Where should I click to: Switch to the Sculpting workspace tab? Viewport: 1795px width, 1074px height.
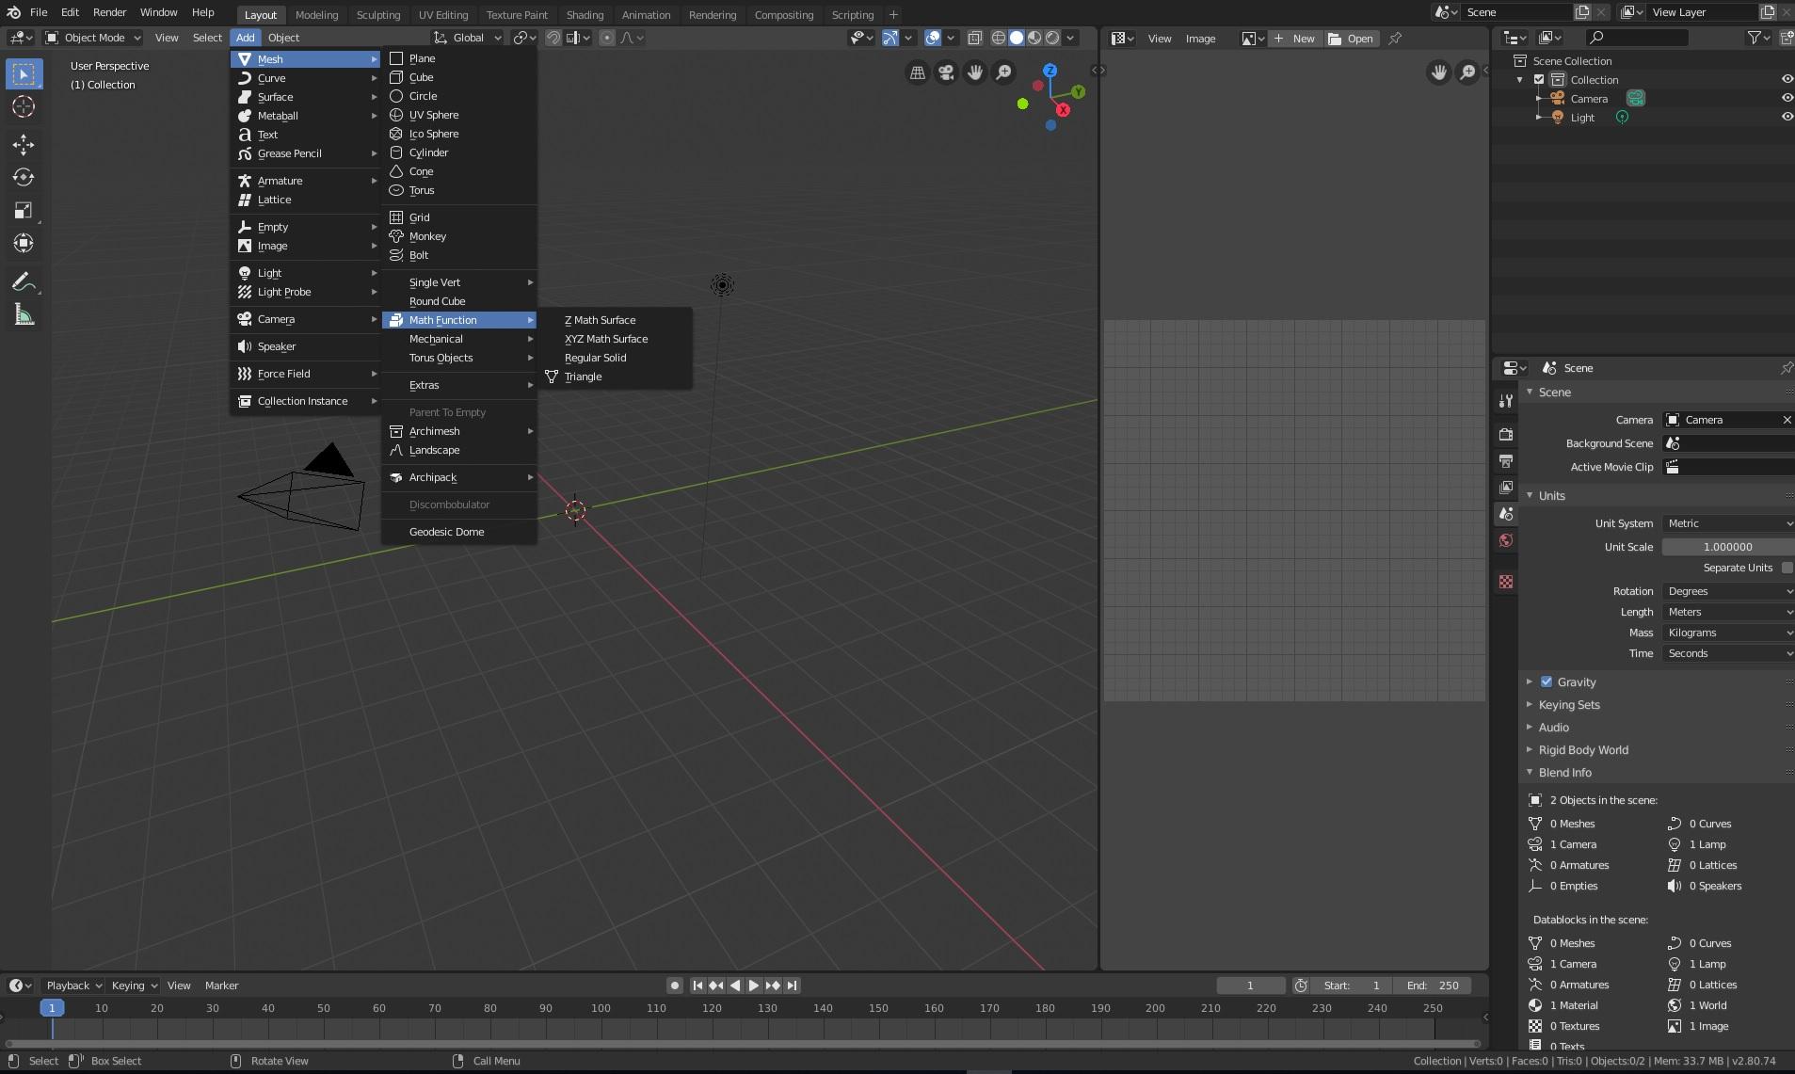[x=377, y=15]
